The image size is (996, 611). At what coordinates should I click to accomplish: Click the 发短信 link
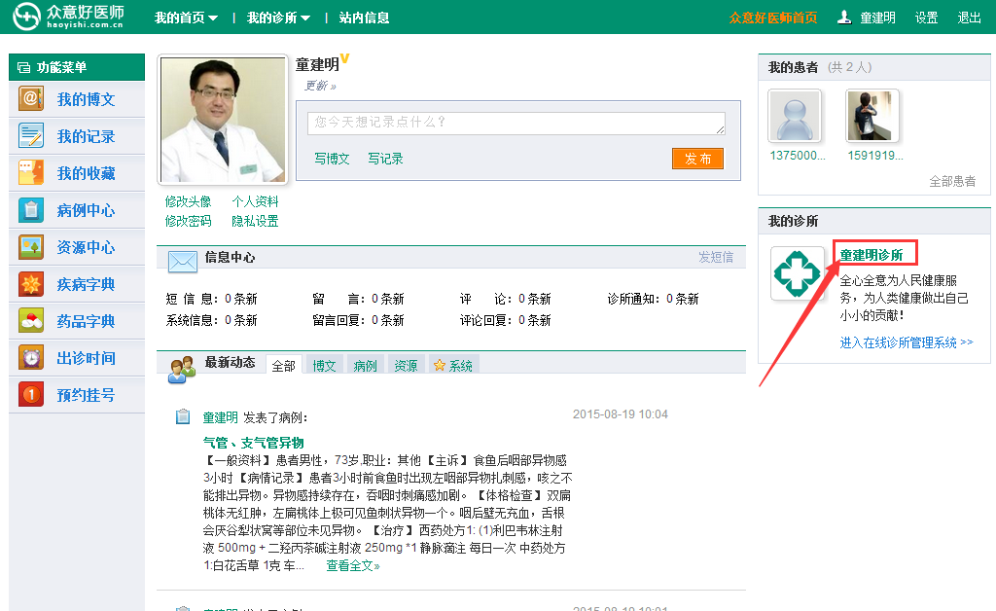pos(716,257)
